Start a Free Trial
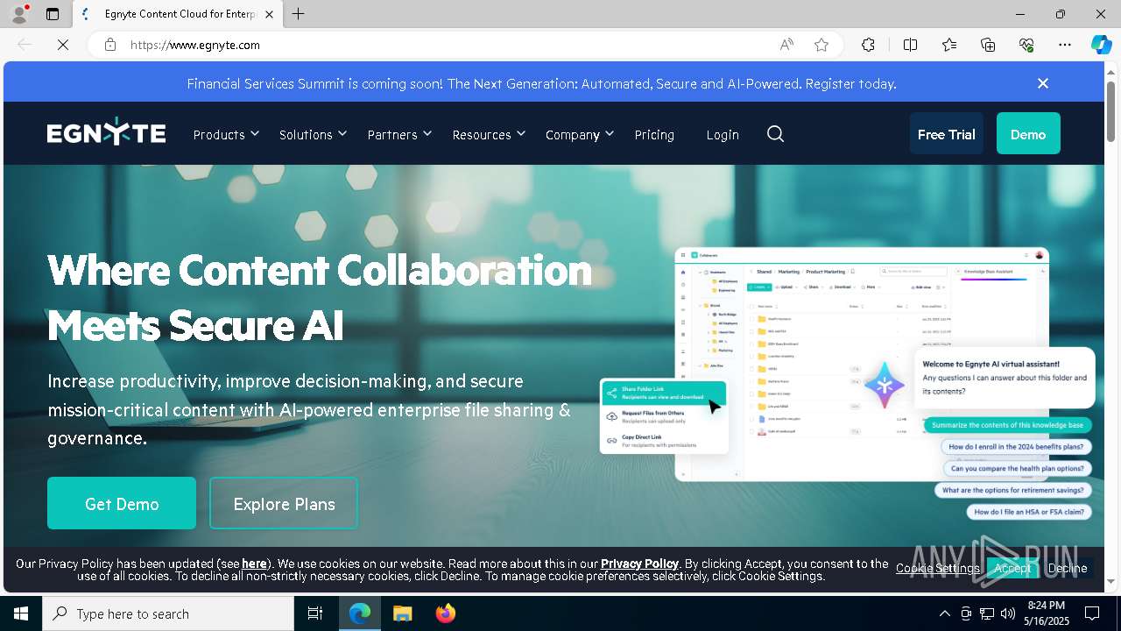 [x=946, y=133]
